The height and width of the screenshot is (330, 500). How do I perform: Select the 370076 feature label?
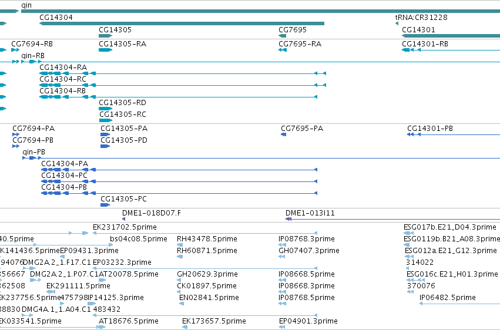(421, 286)
